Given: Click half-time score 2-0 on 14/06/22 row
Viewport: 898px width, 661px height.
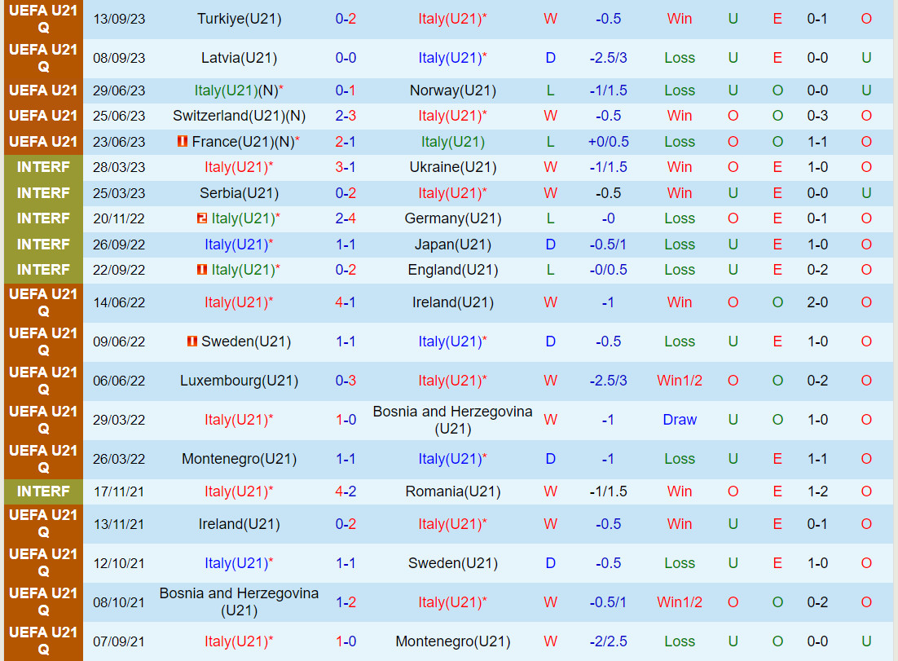Looking at the screenshot, I should coord(817,302).
